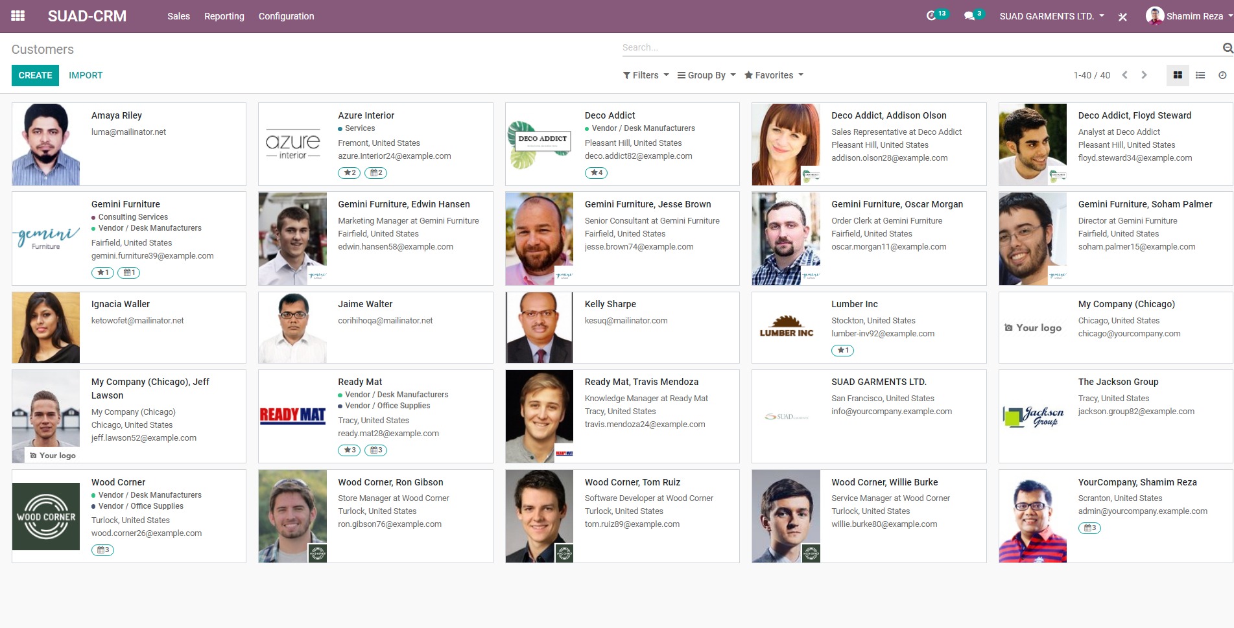1234x628 pixels.
Task: Switch to Kanban view icon
Action: [1178, 75]
